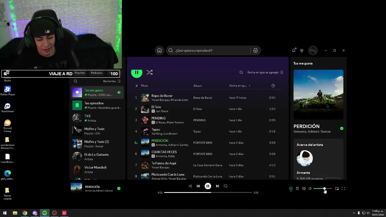Viewport: 386px width, 217px height.
Task: Open Víctor Mendivil artist
Action: tap(97, 169)
